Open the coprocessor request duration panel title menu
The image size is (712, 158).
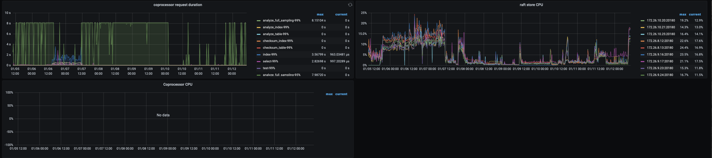177,5
